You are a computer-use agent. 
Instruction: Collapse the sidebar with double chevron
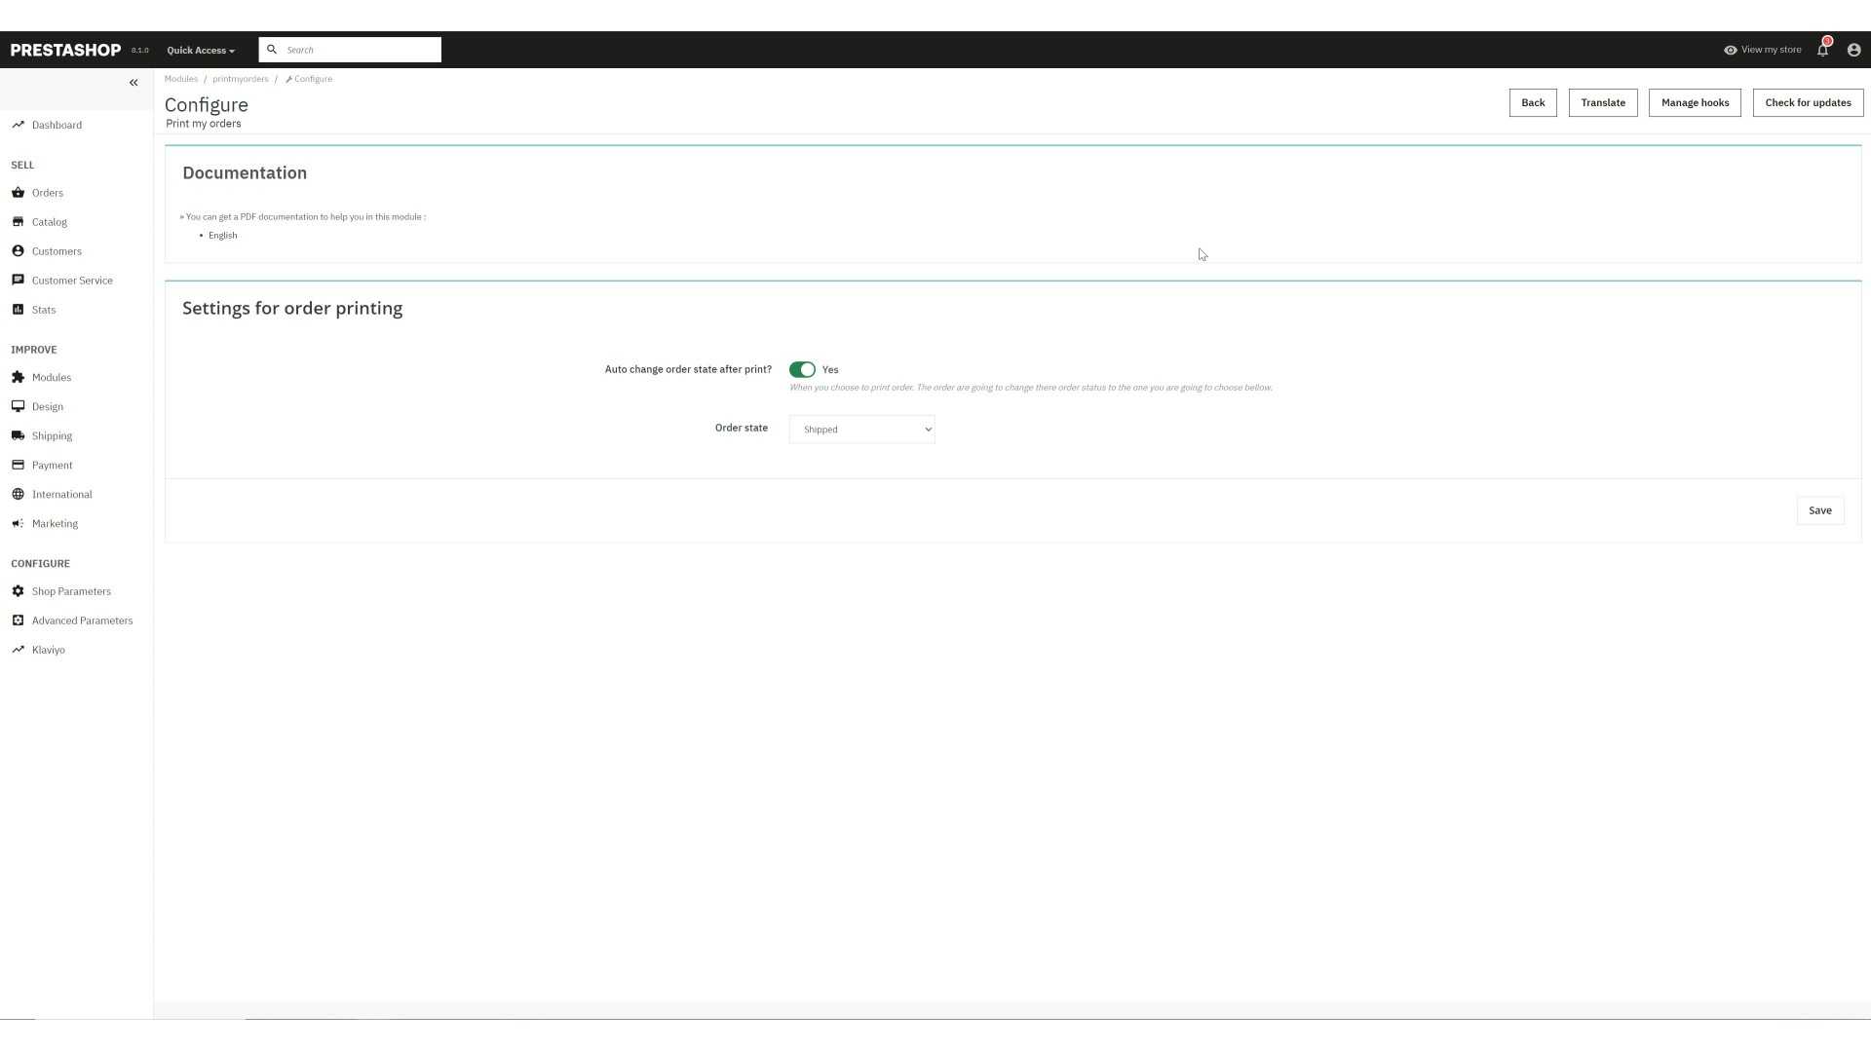(x=134, y=83)
